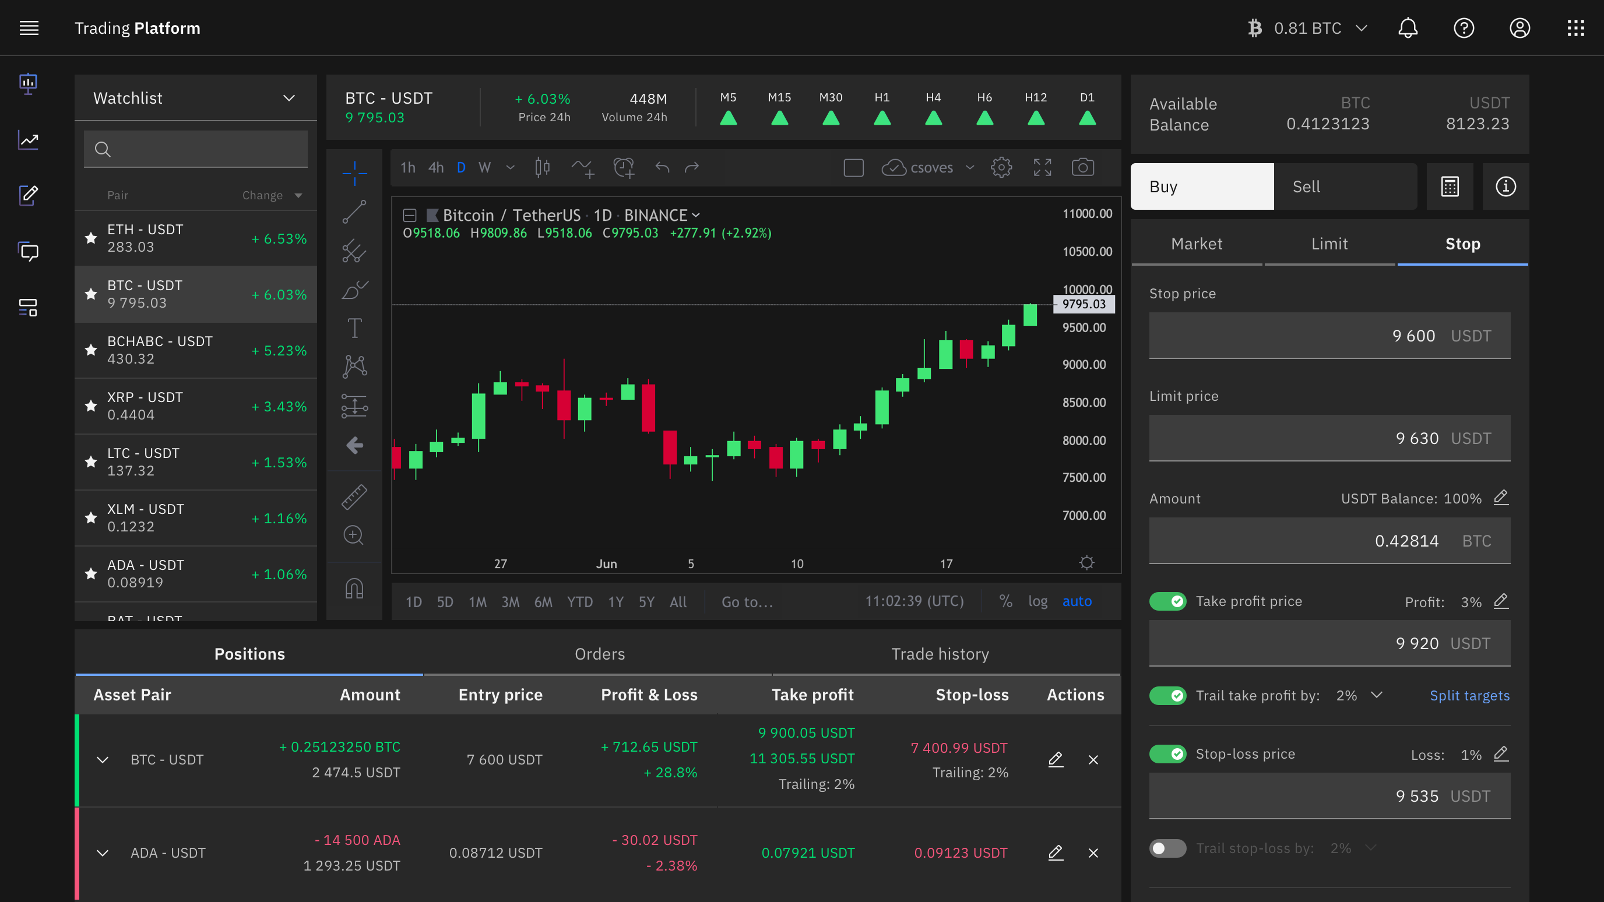The image size is (1604, 902).
Task: Switch to the Trade history tab
Action: (940, 654)
